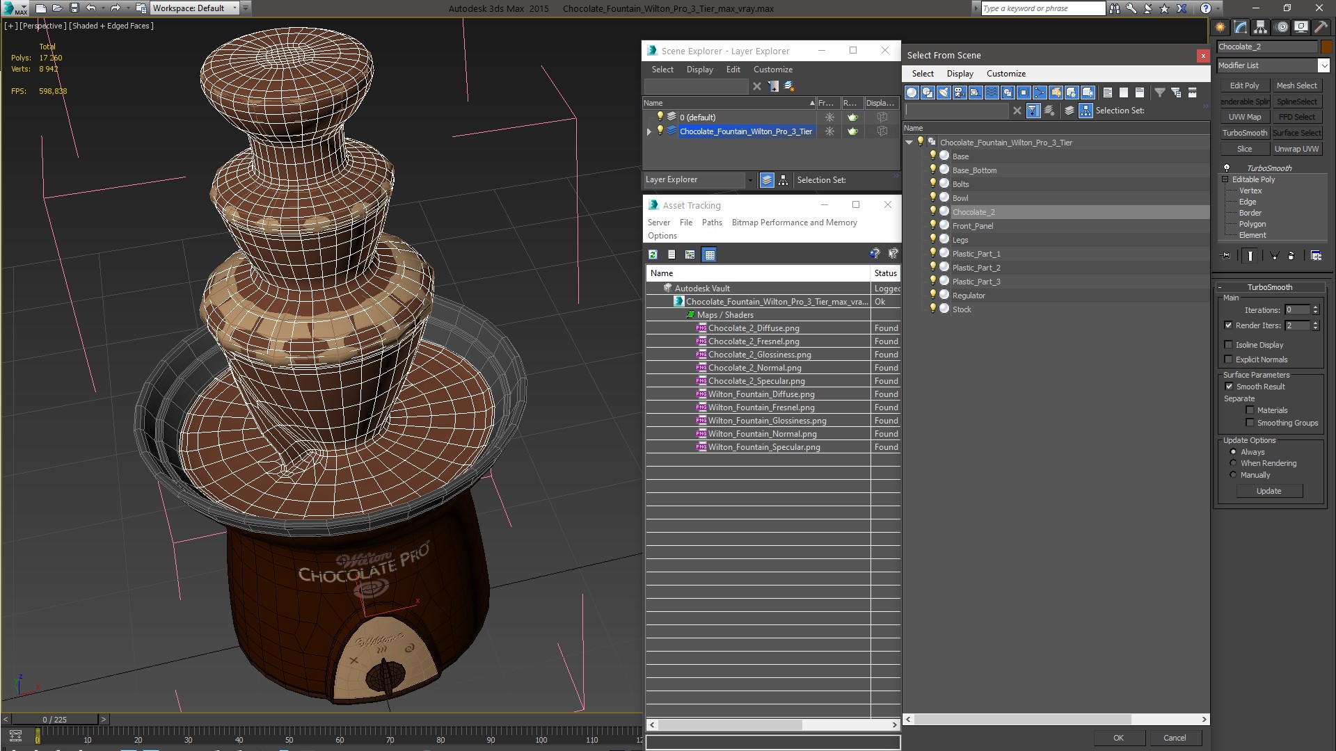Increase the Iterations spinner value

1315,307
